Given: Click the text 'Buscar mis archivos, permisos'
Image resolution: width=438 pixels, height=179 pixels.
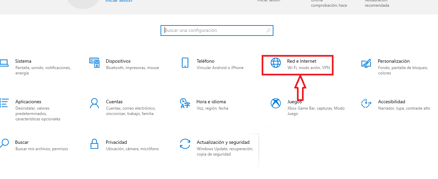Looking at the screenshot, I should point(42,149).
